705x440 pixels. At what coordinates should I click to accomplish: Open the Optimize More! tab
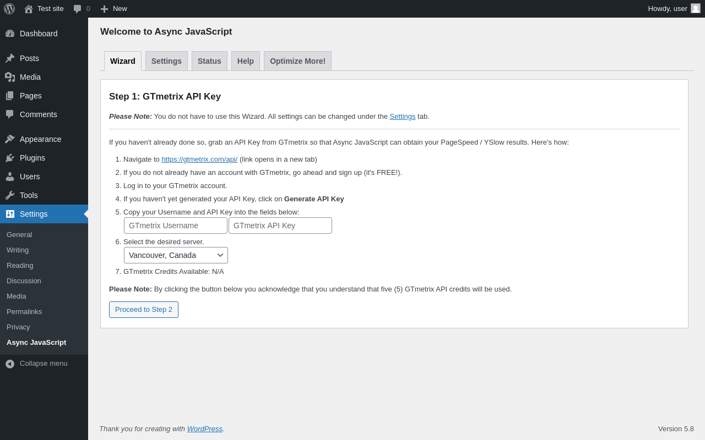point(297,61)
